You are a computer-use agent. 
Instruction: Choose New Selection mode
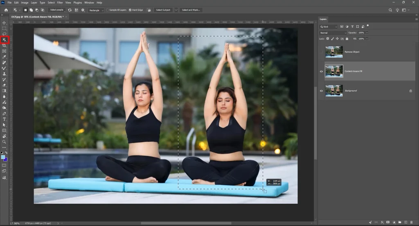tap(25, 10)
